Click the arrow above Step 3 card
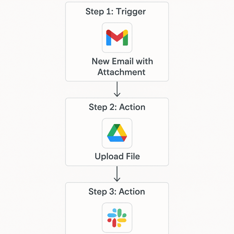Image resolution: width=234 pixels, height=234 pixels. click(117, 174)
